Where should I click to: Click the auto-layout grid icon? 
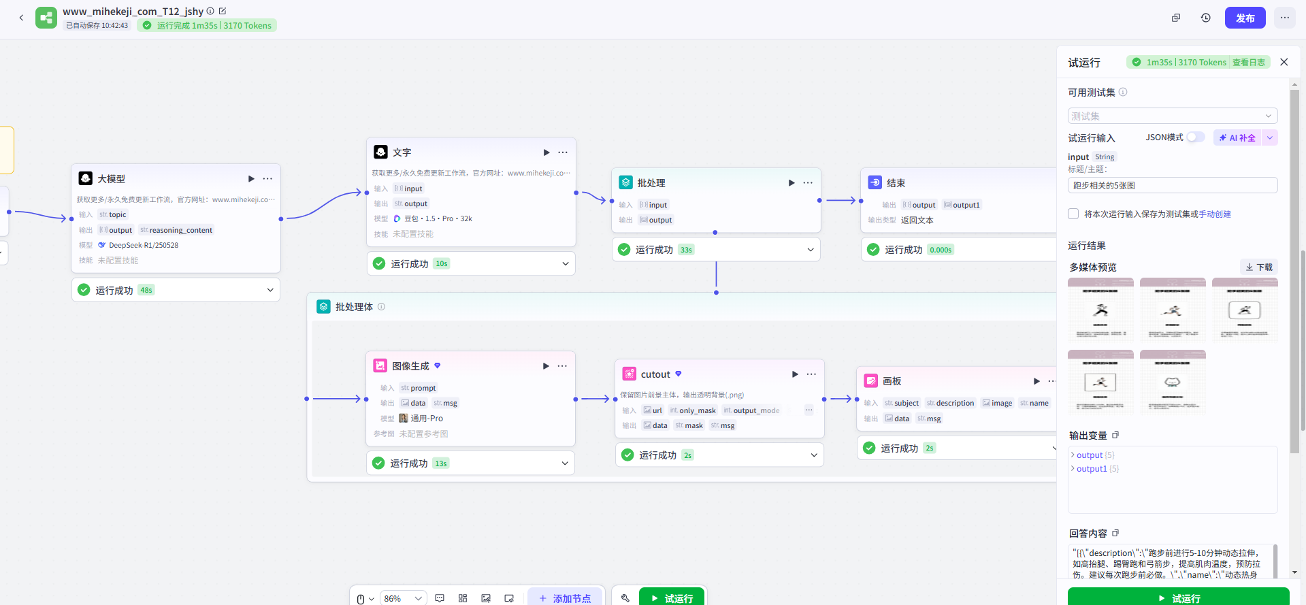[463, 598]
